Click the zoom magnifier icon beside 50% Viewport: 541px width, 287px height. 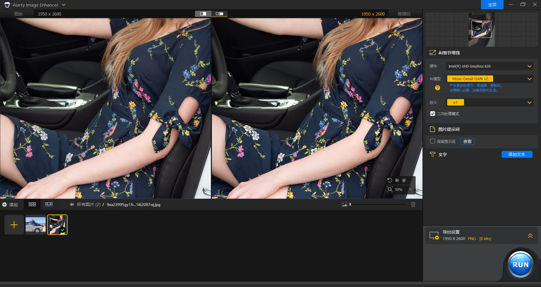pos(390,189)
